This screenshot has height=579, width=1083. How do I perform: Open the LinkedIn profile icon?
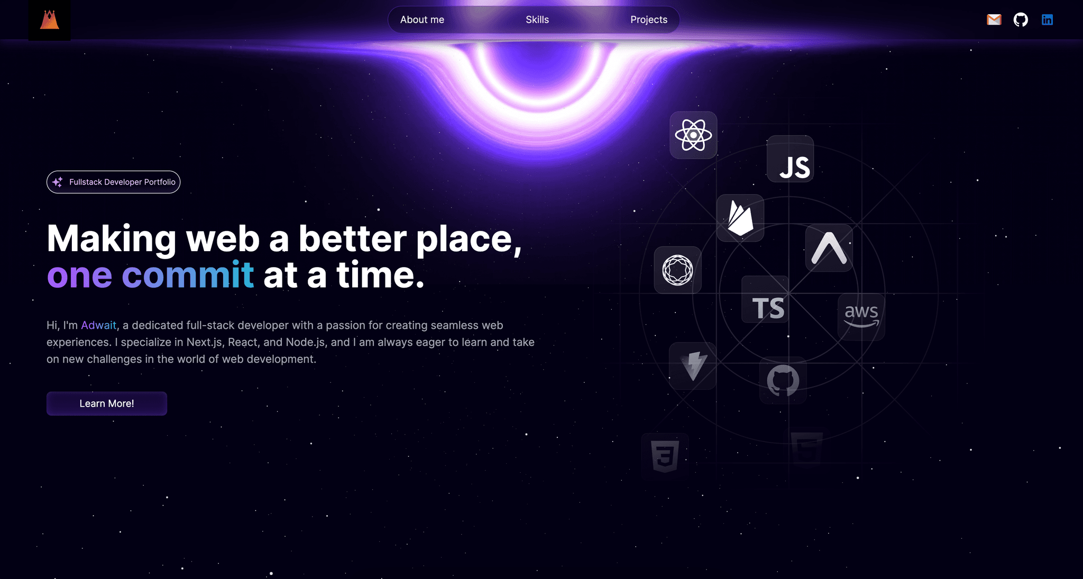click(x=1047, y=20)
